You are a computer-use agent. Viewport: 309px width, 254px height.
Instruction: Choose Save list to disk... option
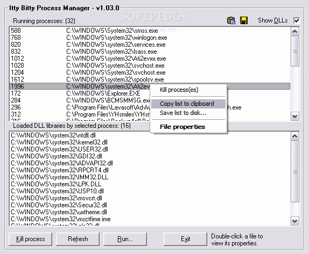(x=188, y=113)
